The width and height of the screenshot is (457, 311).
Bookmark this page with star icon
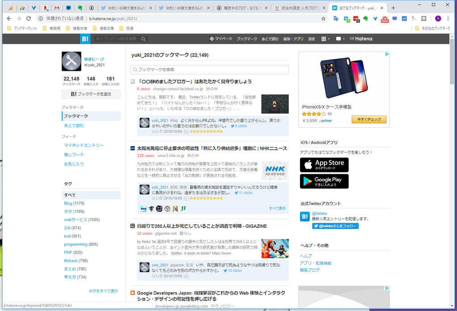click(323, 19)
